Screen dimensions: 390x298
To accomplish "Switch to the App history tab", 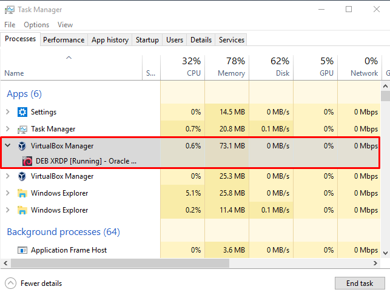I will [110, 40].
